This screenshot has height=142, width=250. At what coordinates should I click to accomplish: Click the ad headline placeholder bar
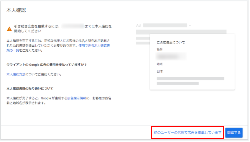point(181,32)
